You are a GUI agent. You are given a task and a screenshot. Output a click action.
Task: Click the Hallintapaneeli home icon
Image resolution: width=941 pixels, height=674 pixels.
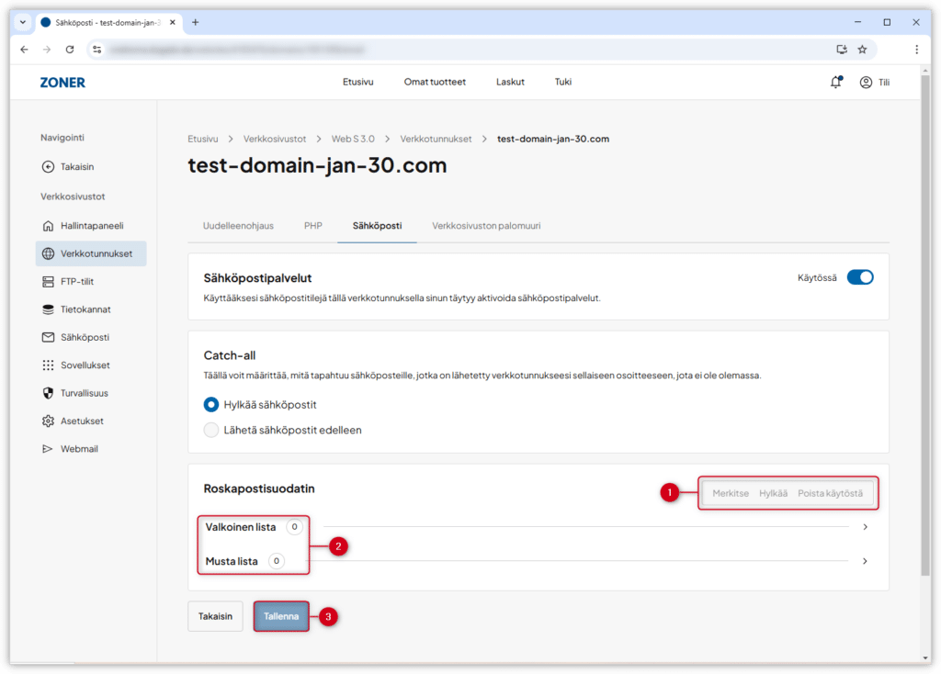pos(49,226)
